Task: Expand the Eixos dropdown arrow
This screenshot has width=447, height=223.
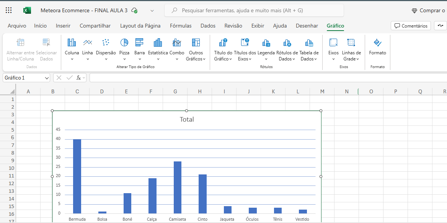Action: 333,59
